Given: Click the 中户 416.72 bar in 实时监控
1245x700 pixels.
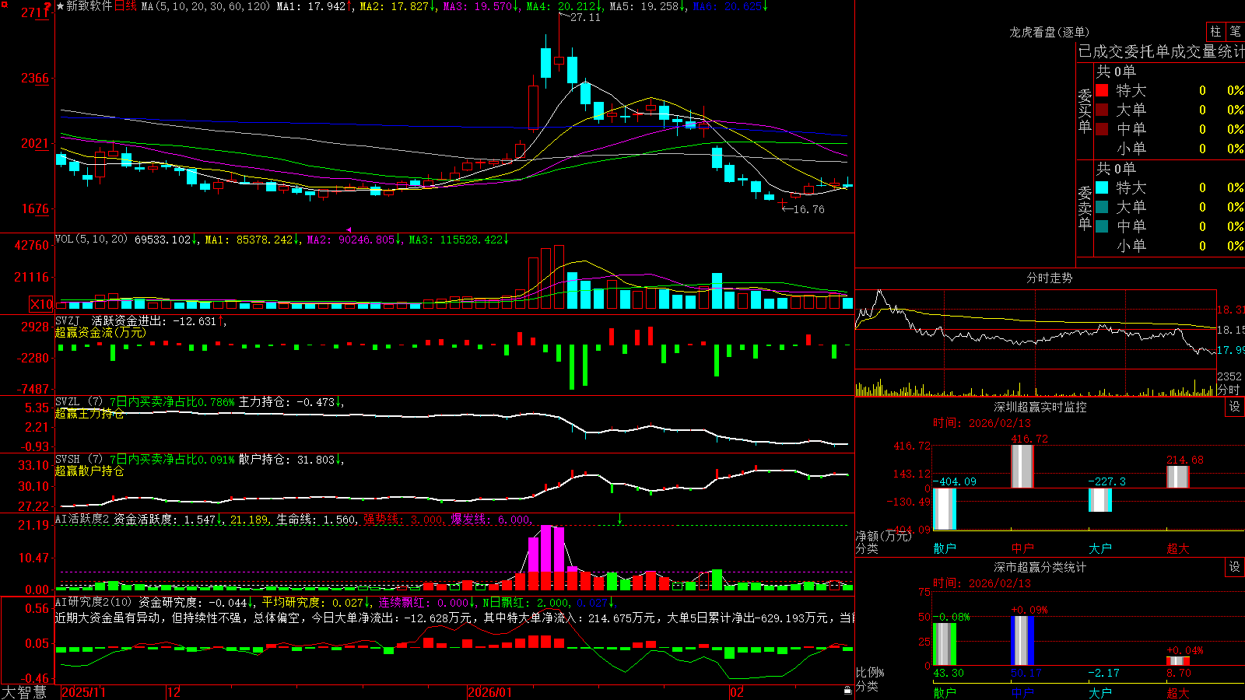Looking at the screenshot, I should pyautogui.click(x=1022, y=467).
